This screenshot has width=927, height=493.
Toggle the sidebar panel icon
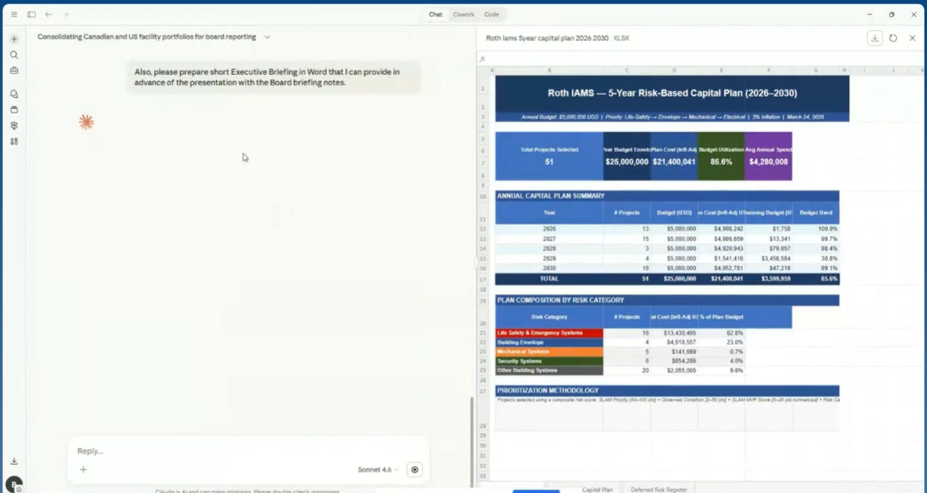coord(31,14)
